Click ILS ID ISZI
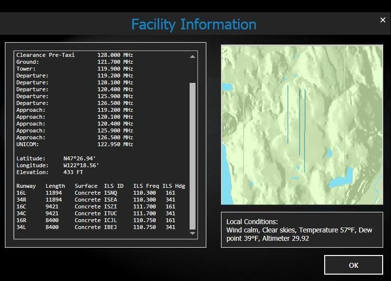Image resolution: width=391 pixels, height=281 pixels. 110,206
